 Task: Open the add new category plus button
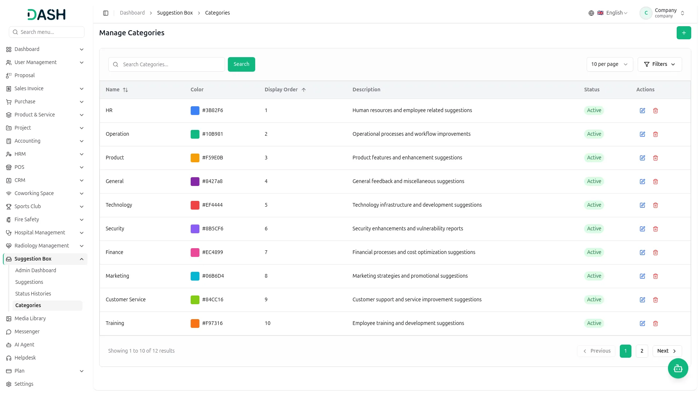[684, 33]
